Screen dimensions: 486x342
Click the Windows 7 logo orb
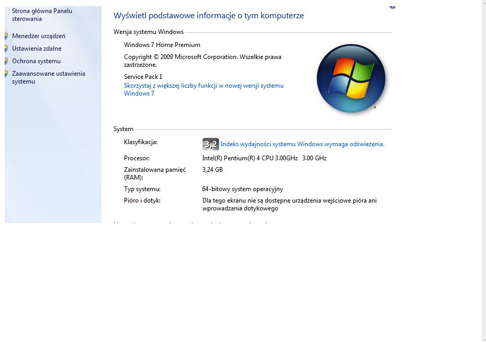[351, 78]
